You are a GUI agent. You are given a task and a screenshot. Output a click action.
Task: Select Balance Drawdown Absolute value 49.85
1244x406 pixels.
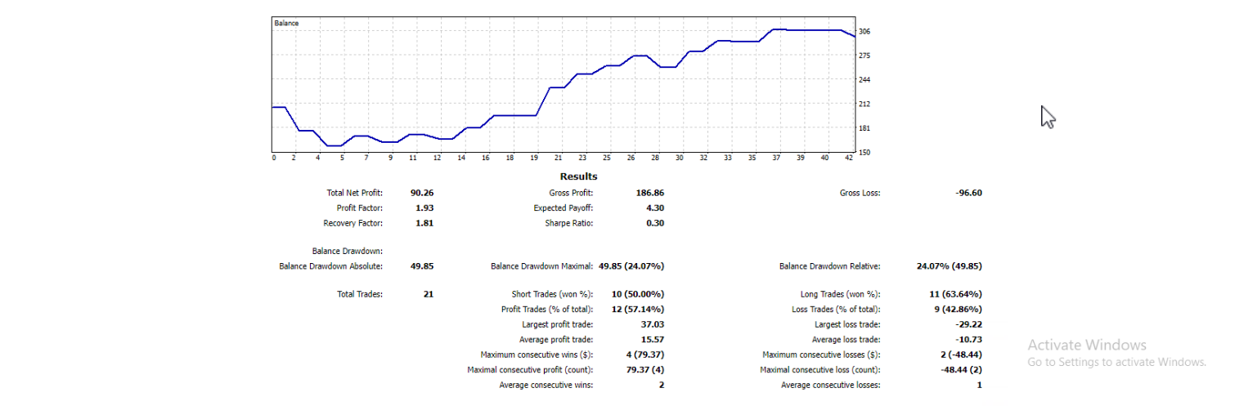tap(421, 266)
